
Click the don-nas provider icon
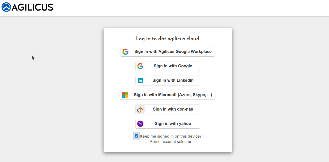pyautogui.click(x=140, y=109)
